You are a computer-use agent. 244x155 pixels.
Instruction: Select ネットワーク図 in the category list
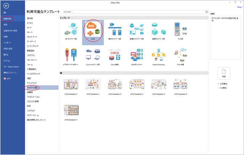[32, 88]
